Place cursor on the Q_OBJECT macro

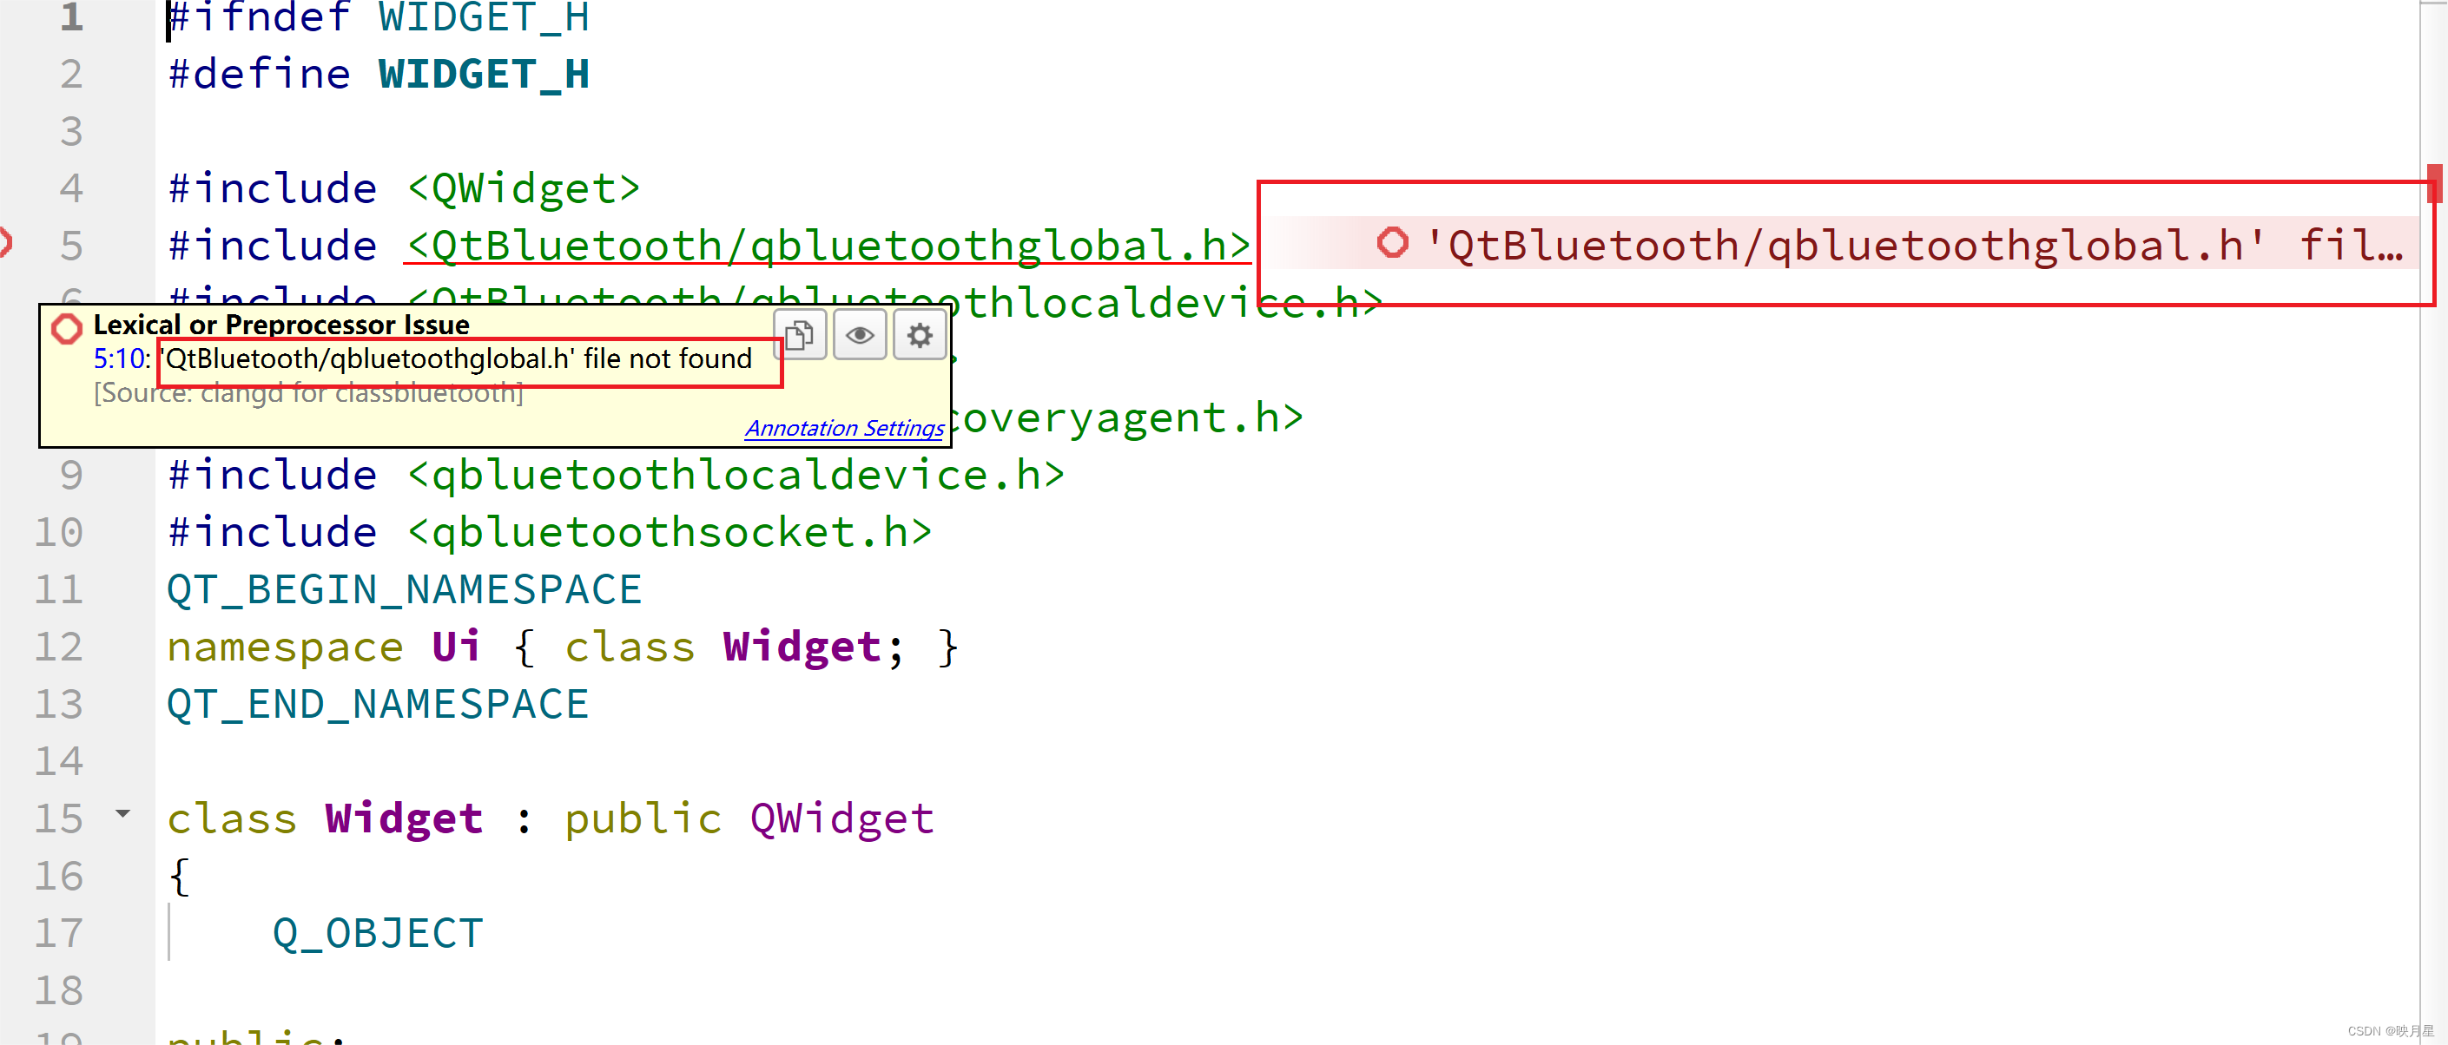[376, 932]
